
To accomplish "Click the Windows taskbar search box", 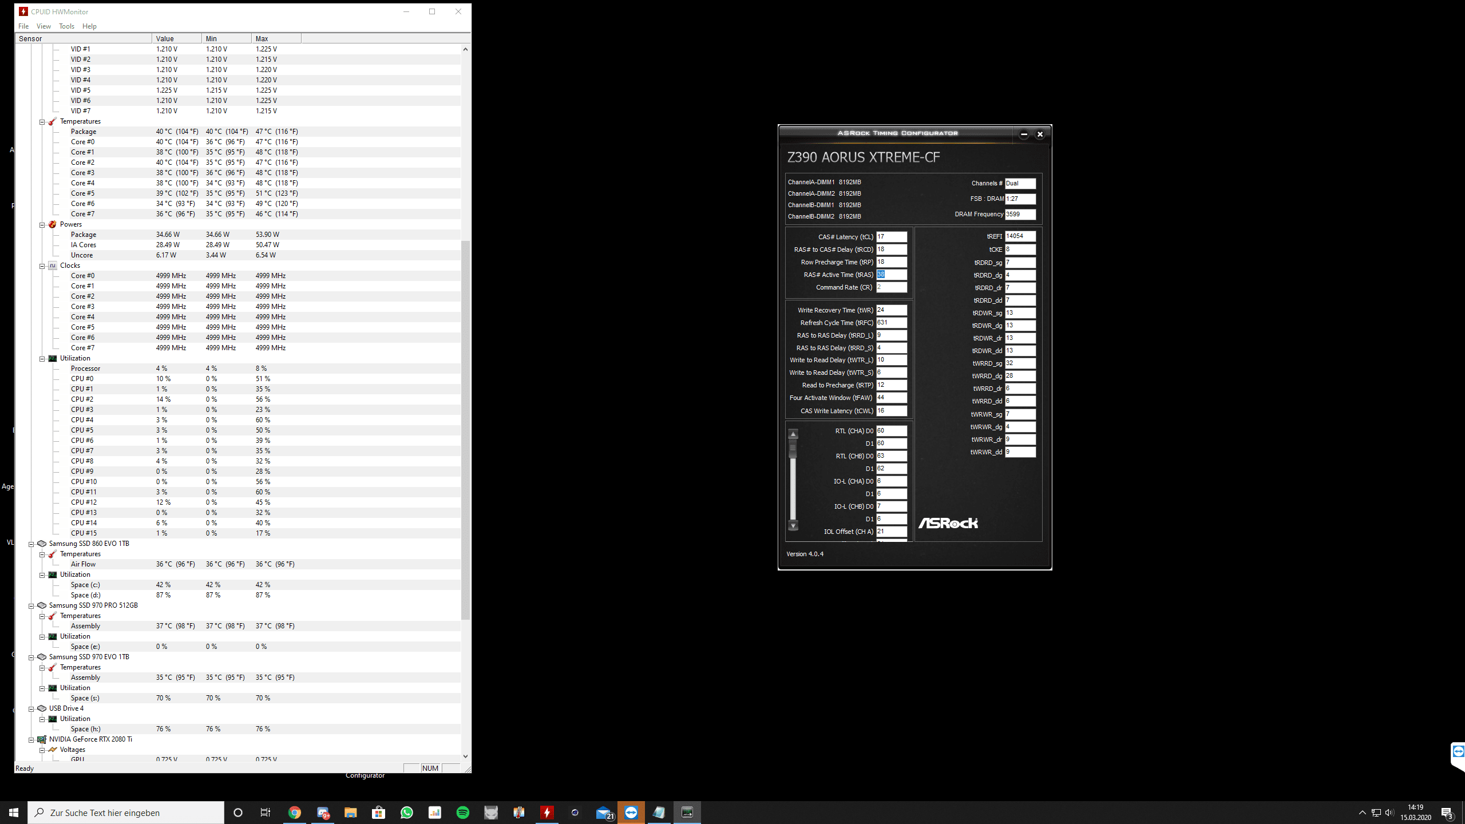I will (126, 813).
